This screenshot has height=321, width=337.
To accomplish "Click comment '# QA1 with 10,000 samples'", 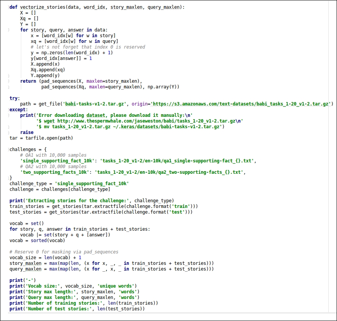I will (53, 155).
